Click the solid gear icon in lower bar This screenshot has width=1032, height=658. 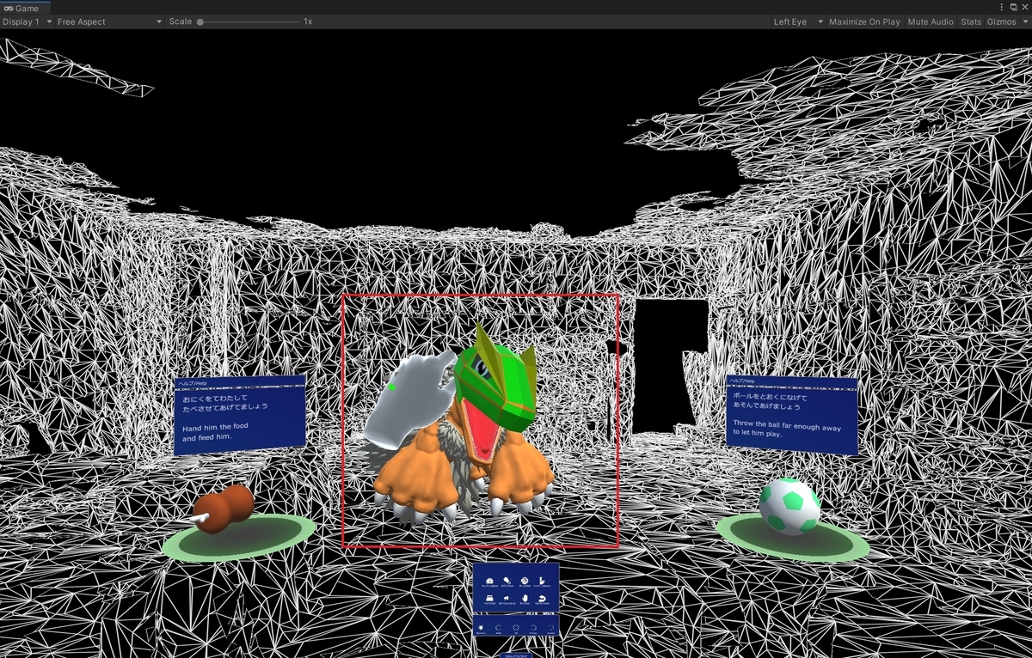pos(481,627)
